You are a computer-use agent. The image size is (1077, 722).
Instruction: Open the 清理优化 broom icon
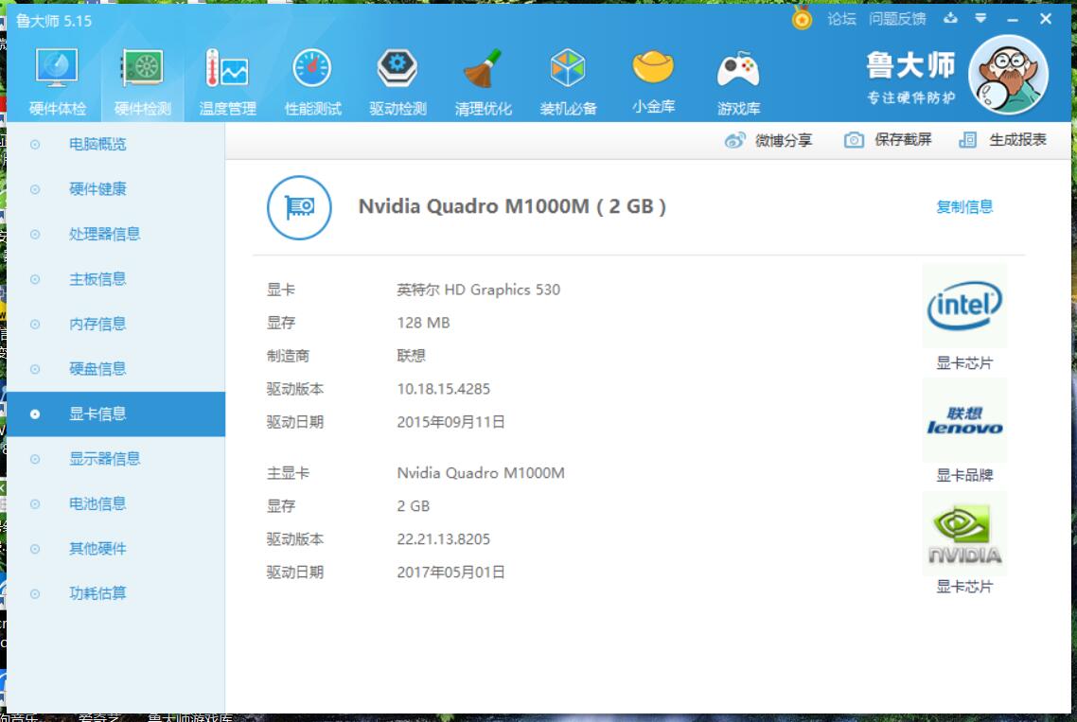(483, 70)
